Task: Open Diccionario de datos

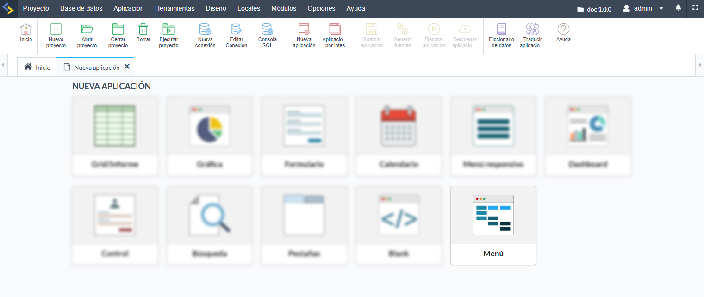Action: coord(501,30)
